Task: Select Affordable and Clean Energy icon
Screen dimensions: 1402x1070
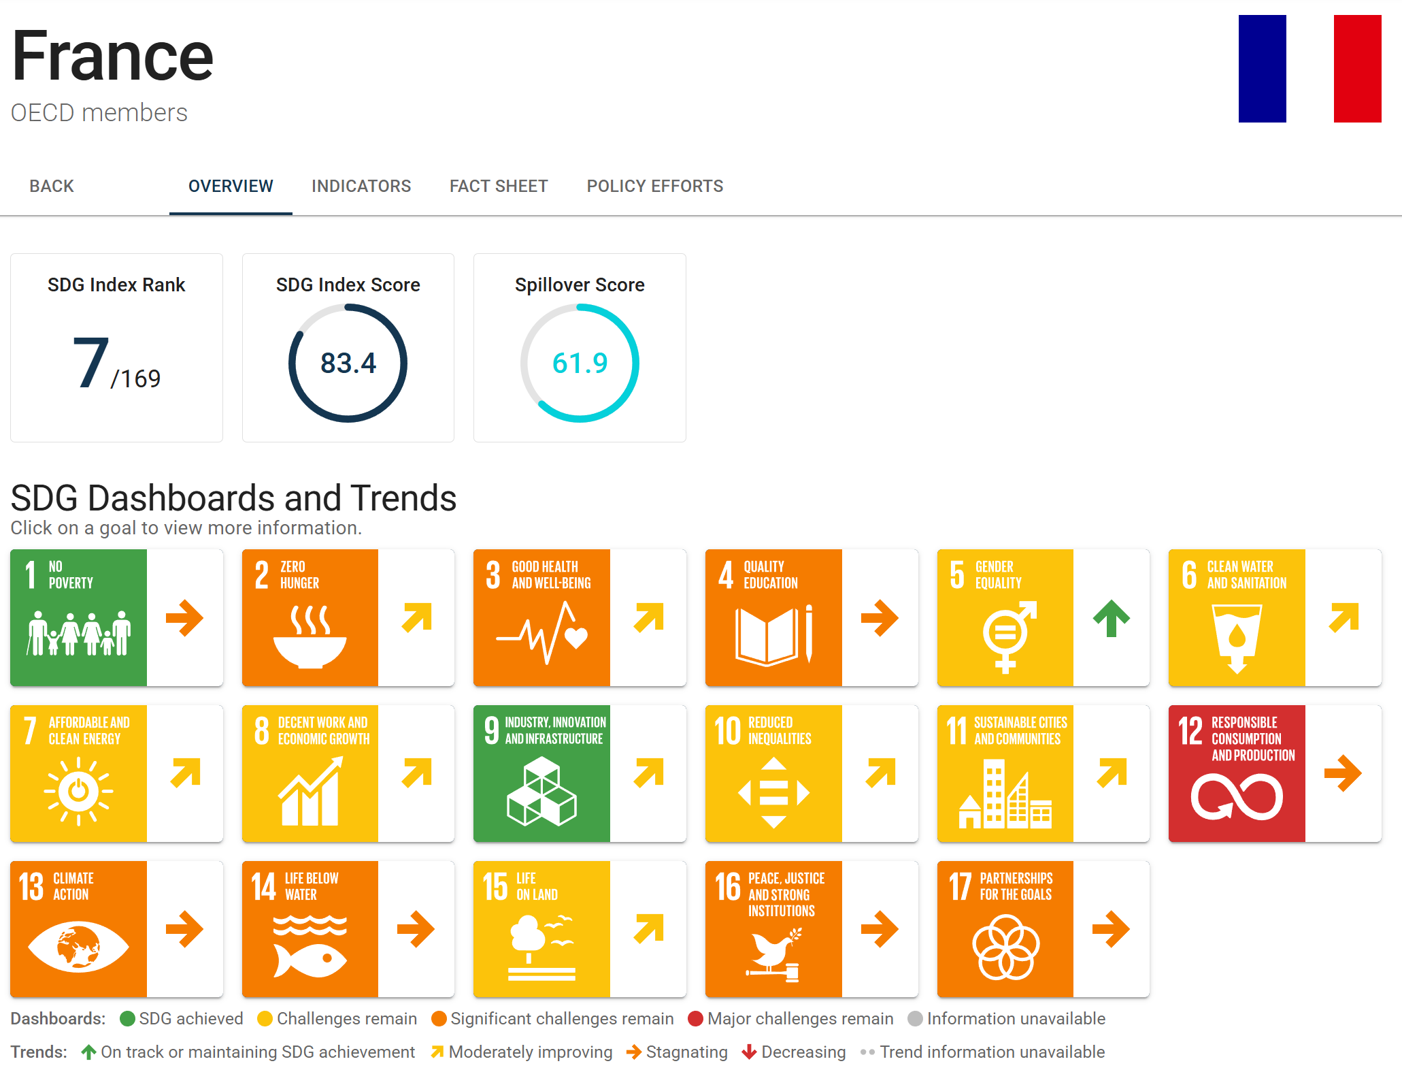Action: [x=79, y=773]
